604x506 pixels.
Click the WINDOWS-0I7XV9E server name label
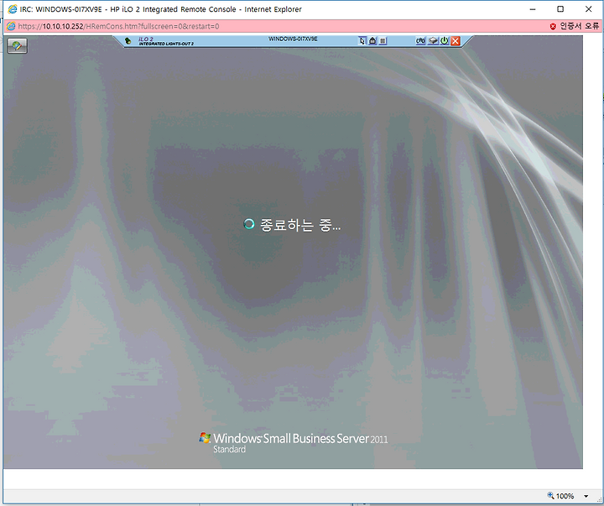(x=293, y=39)
